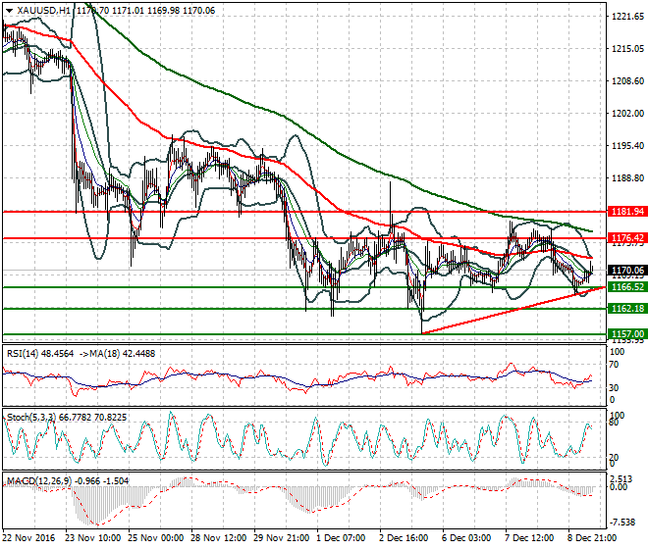Click the 28 Nov 12:00 time axis label
Screen dimensions: 648x549
219,538
